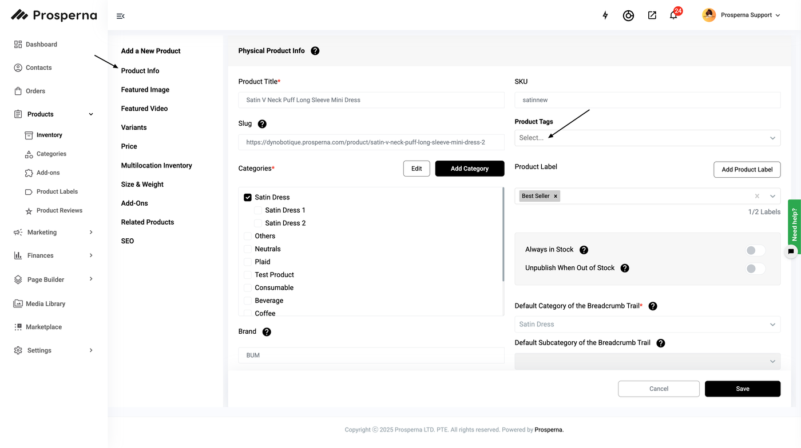Screen dimensions: 801x448
Task: Expand the Marketing sidebar menu
Action: click(x=54, y=233)
